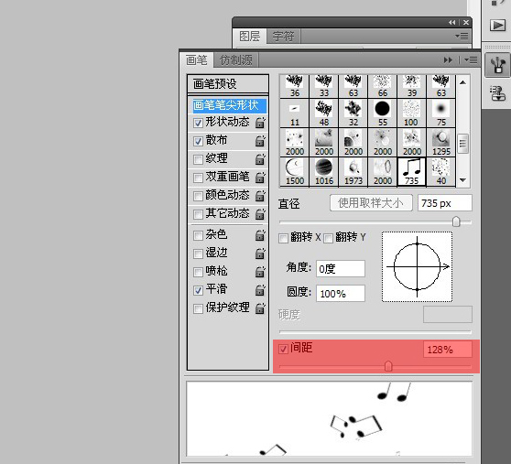
Task: Toggle lock icon for 其它动态
Action: point(260,213)
